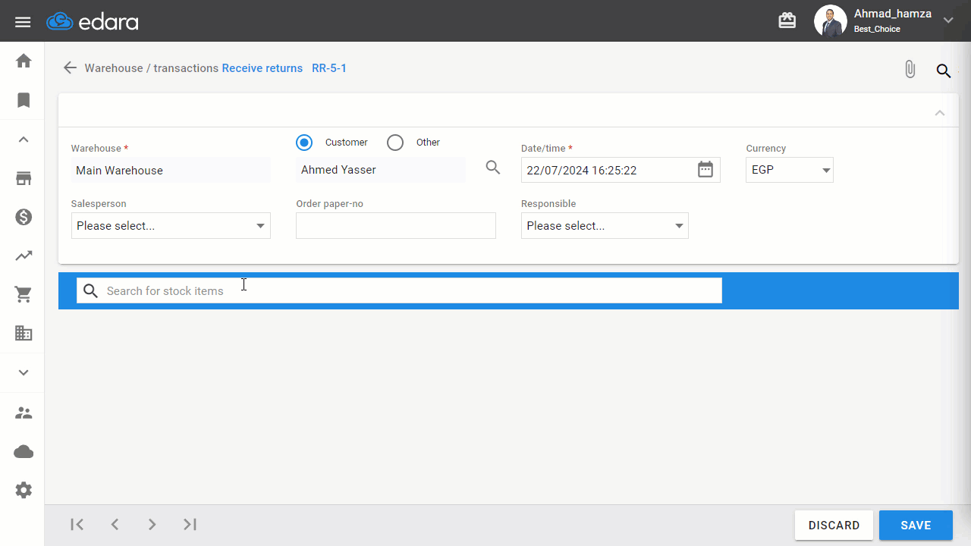Select the Customer radio button
Image resolution: width=971 pixels, height=546 pixels.
click(304, 143)
